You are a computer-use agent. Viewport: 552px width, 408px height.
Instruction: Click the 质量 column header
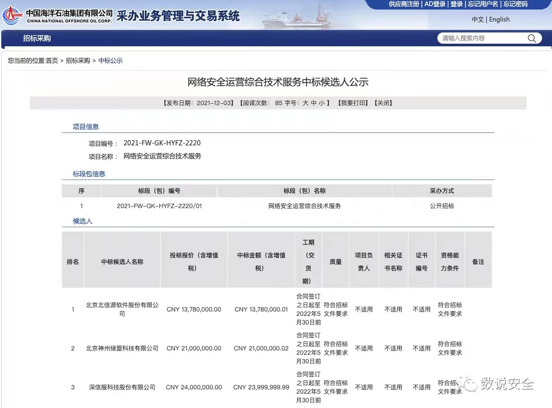pos(336,262)
